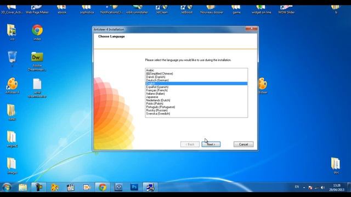Switch to Photoshop in the taskbar
Screen dimensions: 351x197
click(x=134, y=187)
